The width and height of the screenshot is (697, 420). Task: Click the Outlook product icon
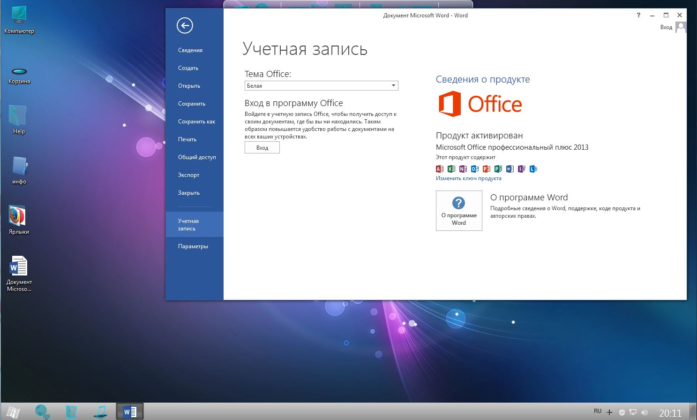tap(474, 169)
